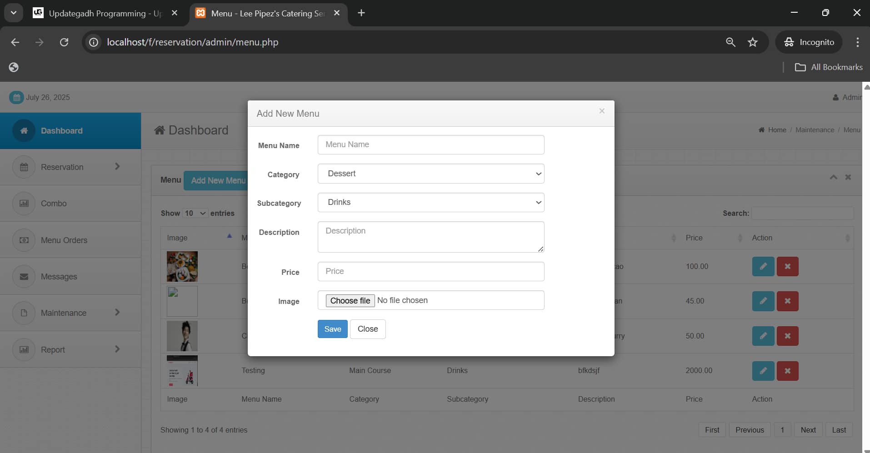870x453 pixels.
Task: Click the red delete icon for the 45.00 row
Action: pos(787,301)
